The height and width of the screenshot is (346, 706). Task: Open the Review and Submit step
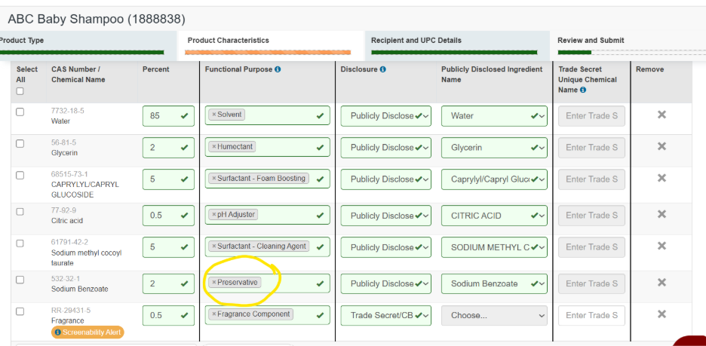(x=591, y=41)
